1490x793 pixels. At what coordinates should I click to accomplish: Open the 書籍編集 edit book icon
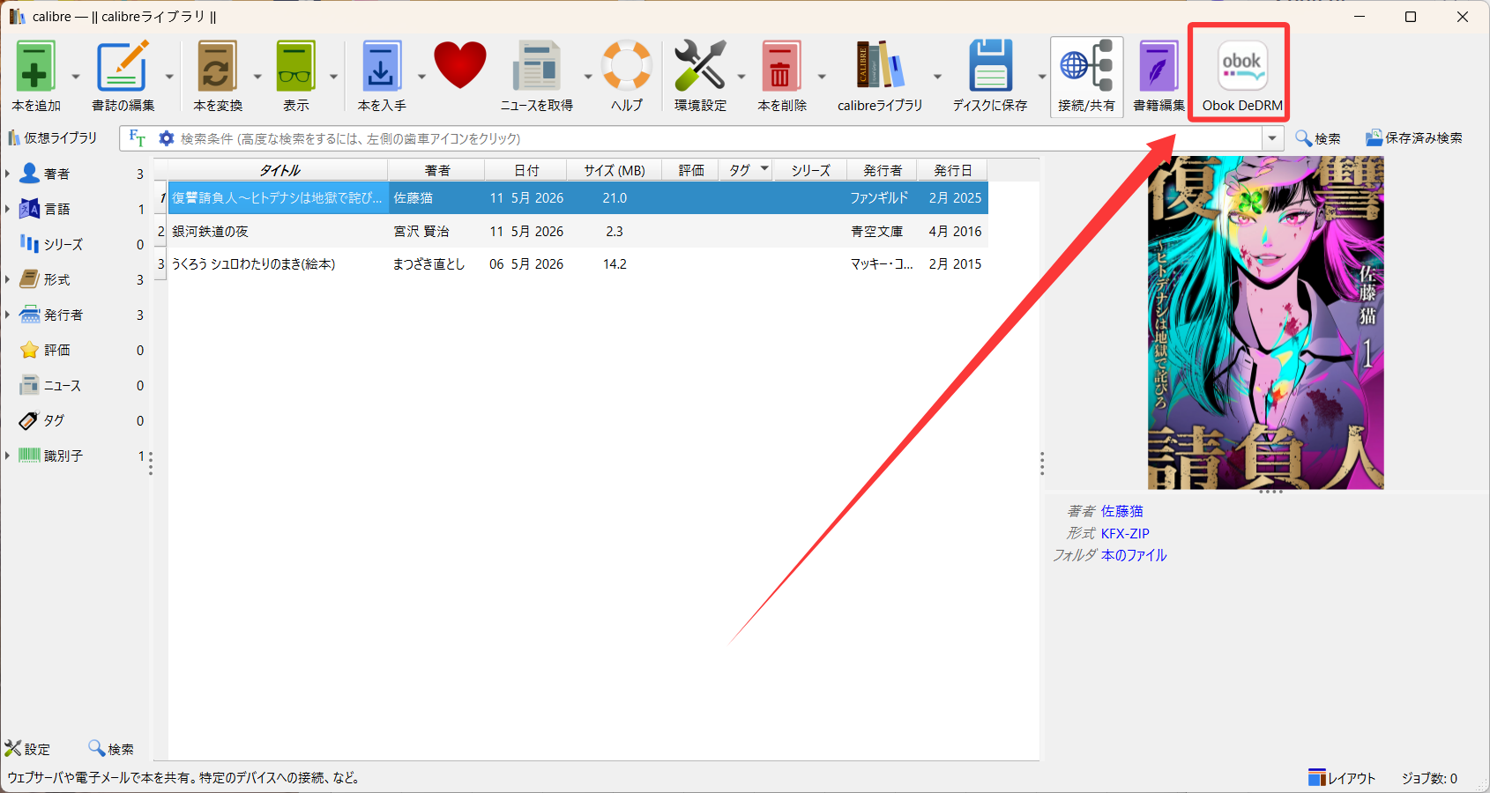pyautogui.click(x=1158, y=66)
